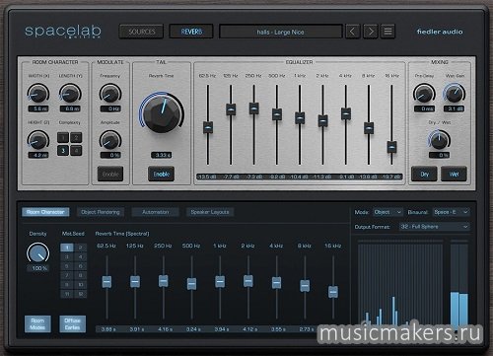The height and width of the screenshot is (356, 493).
Task: Select Mod. Seed number 8
Action: [81, 275]
